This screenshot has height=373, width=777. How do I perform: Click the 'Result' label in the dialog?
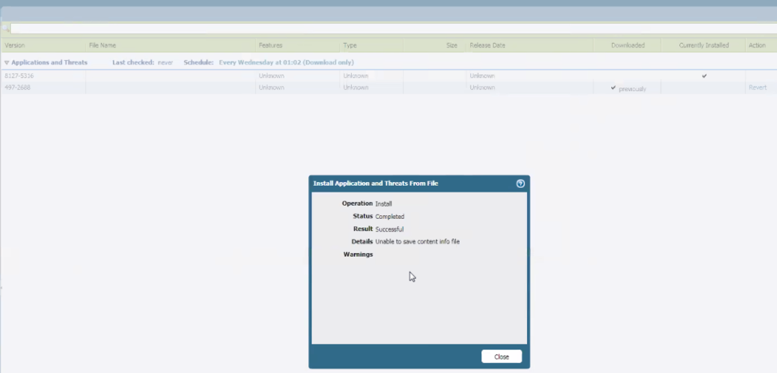(x=363, y=229)
